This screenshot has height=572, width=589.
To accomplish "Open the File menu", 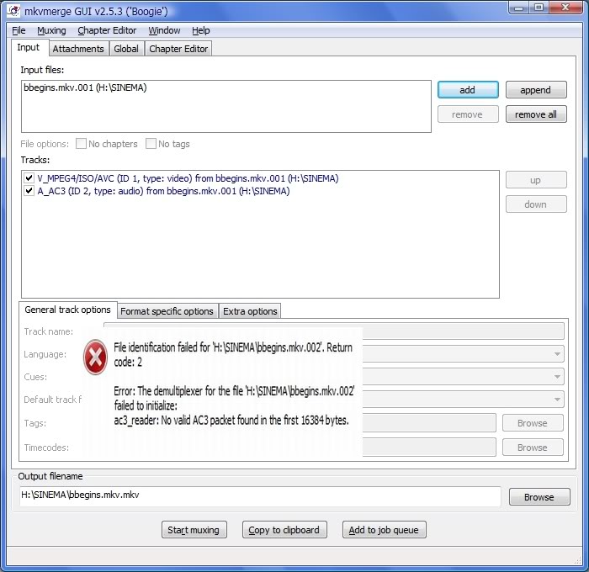I will click(19, 30).
